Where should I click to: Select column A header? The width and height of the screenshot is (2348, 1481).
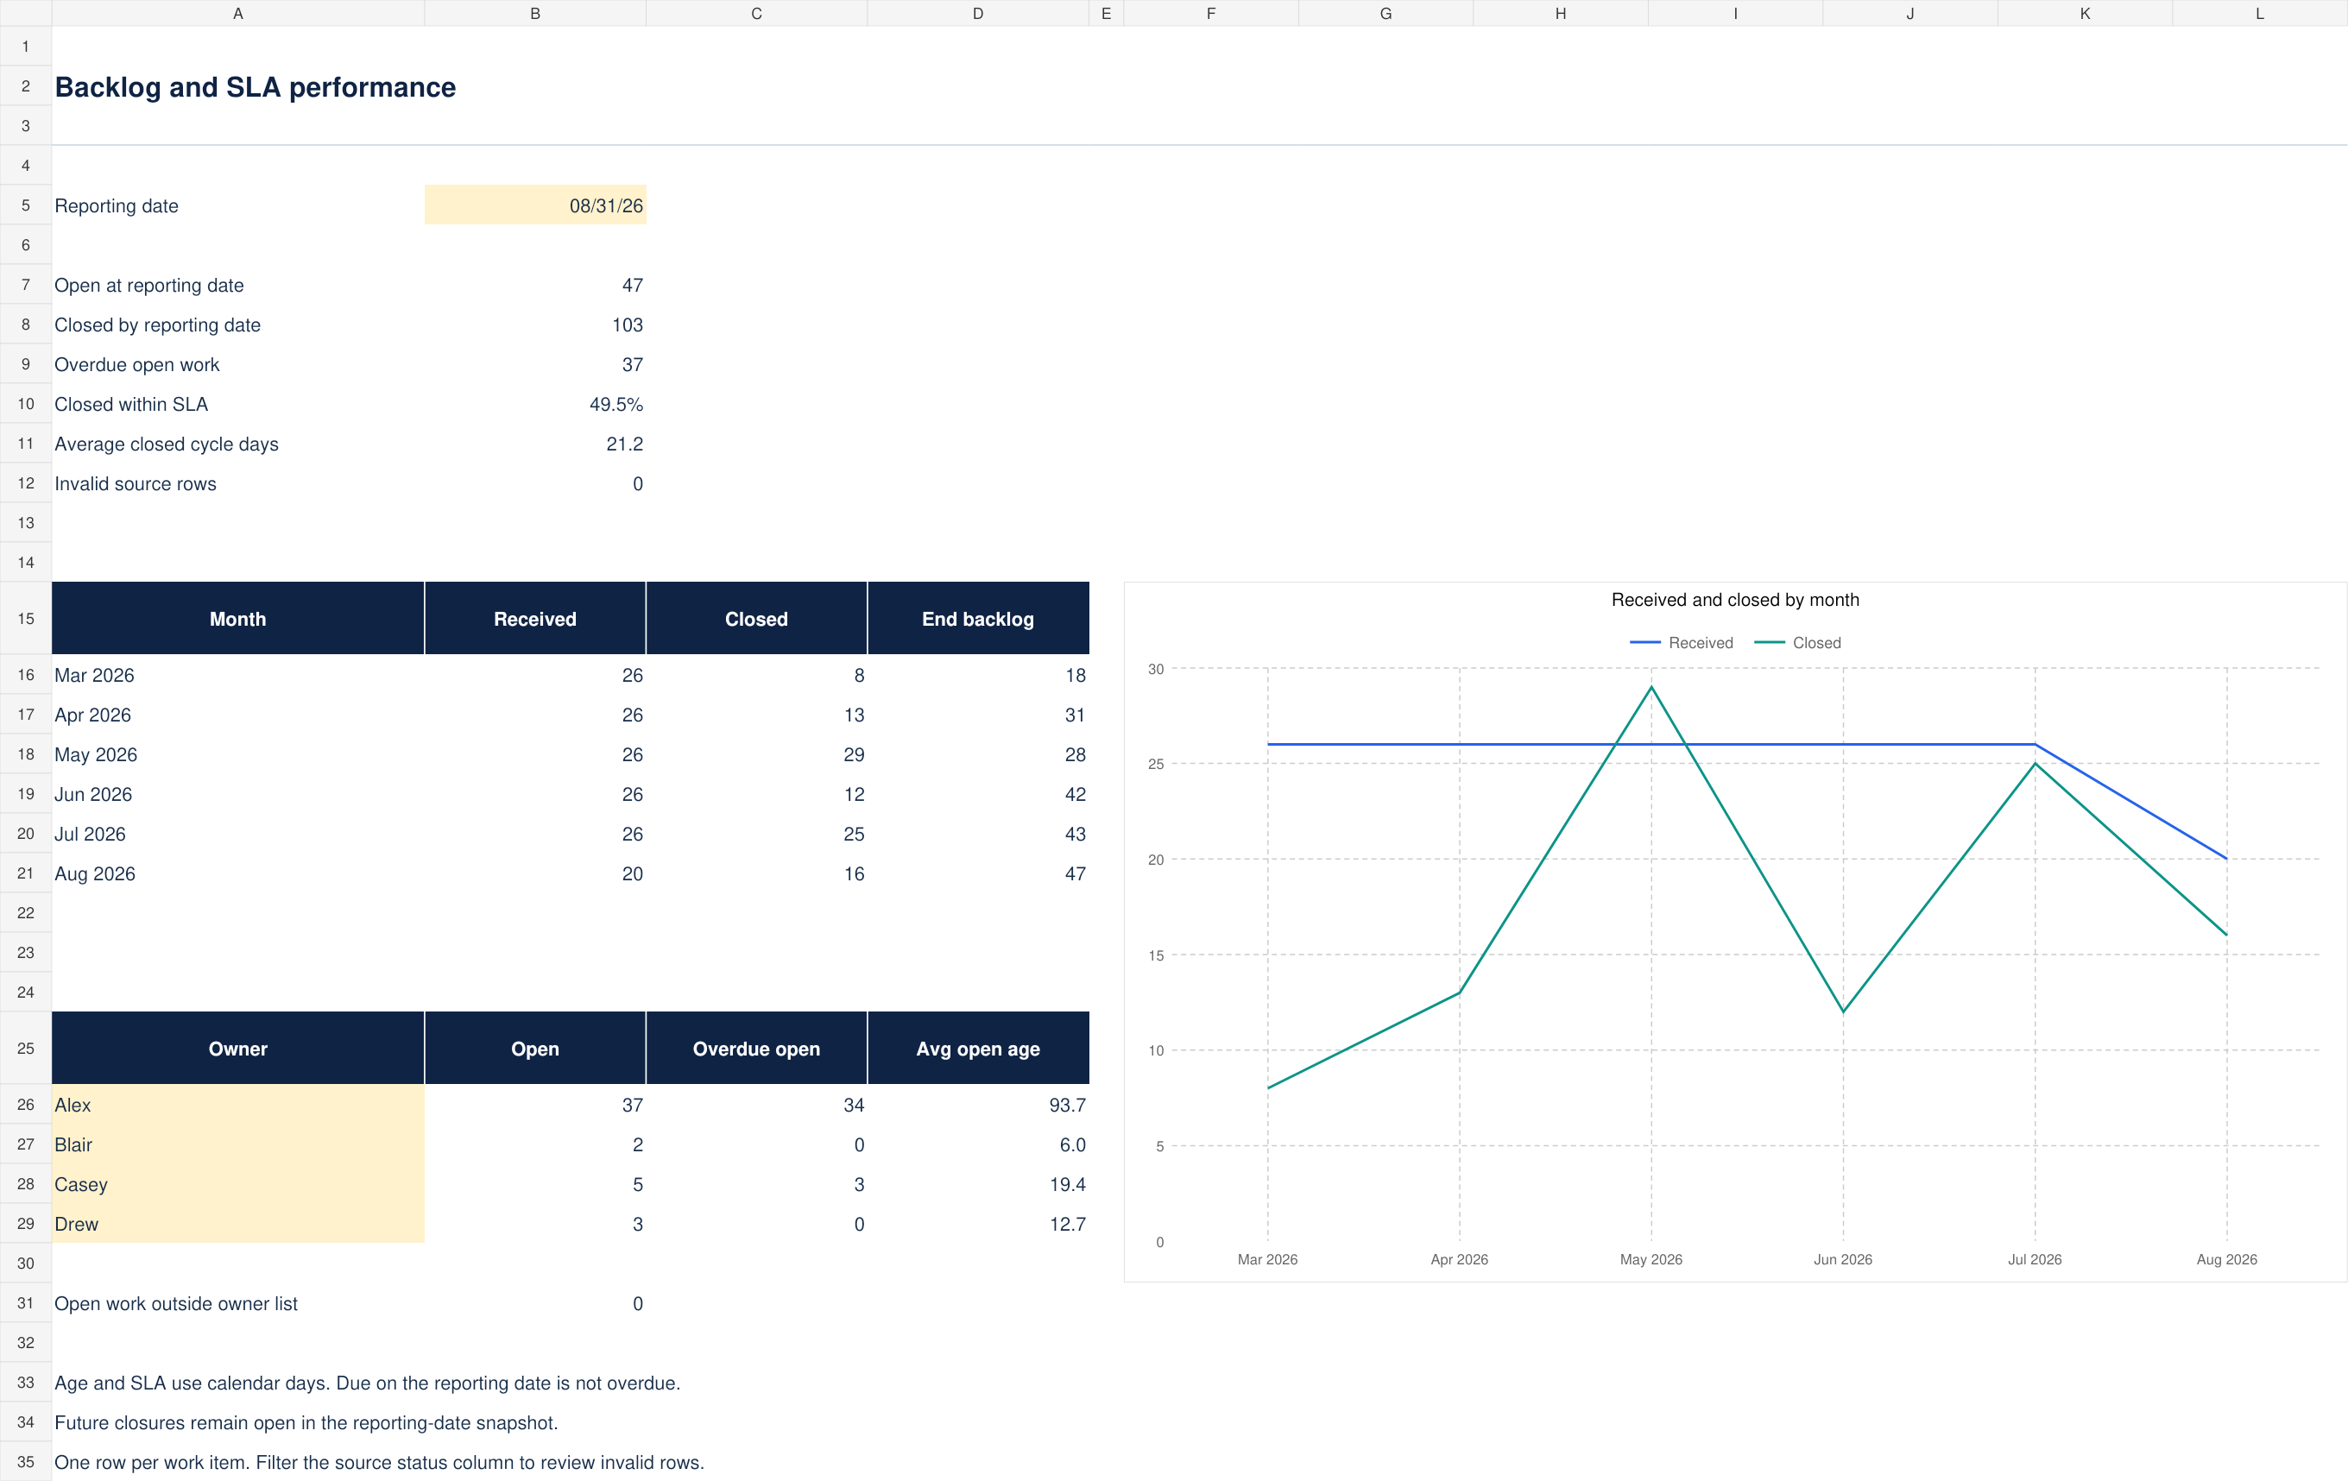[x=238, y=13]
